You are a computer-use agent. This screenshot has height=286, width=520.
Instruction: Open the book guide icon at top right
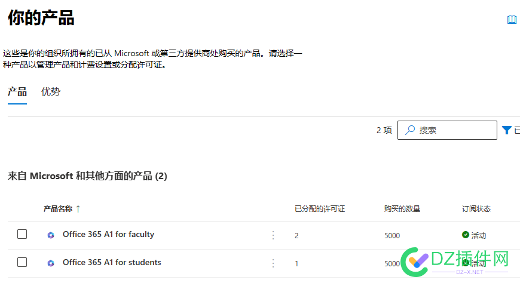(x=512, y=20)
